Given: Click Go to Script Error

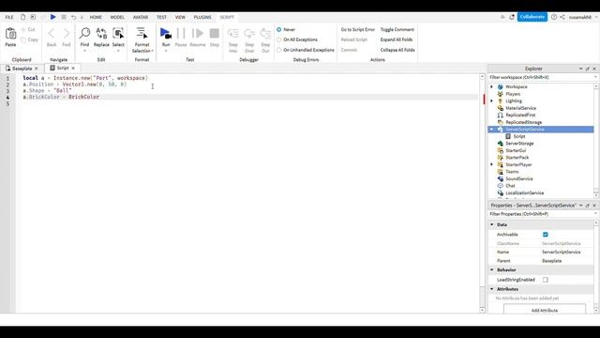Looking at the screenshot, I should (x=358, y=29).
